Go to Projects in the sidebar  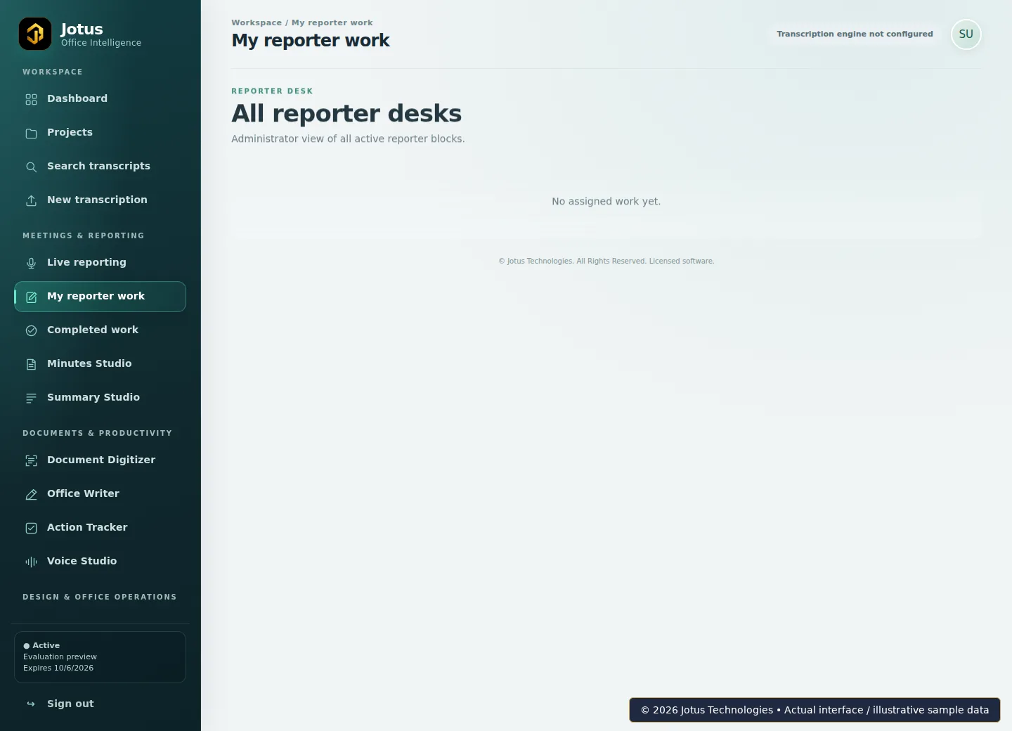(100, 133)
